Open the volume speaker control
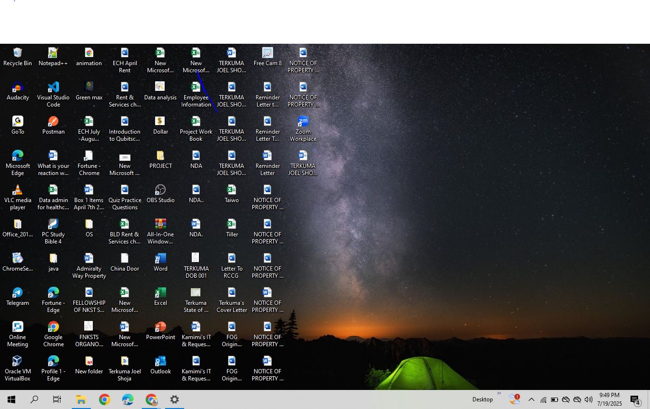This screenshot has height=409, width=650. pos(589,399)
